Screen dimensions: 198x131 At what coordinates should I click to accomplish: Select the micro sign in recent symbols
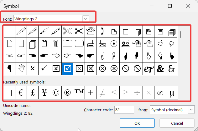tap(172, 93)
